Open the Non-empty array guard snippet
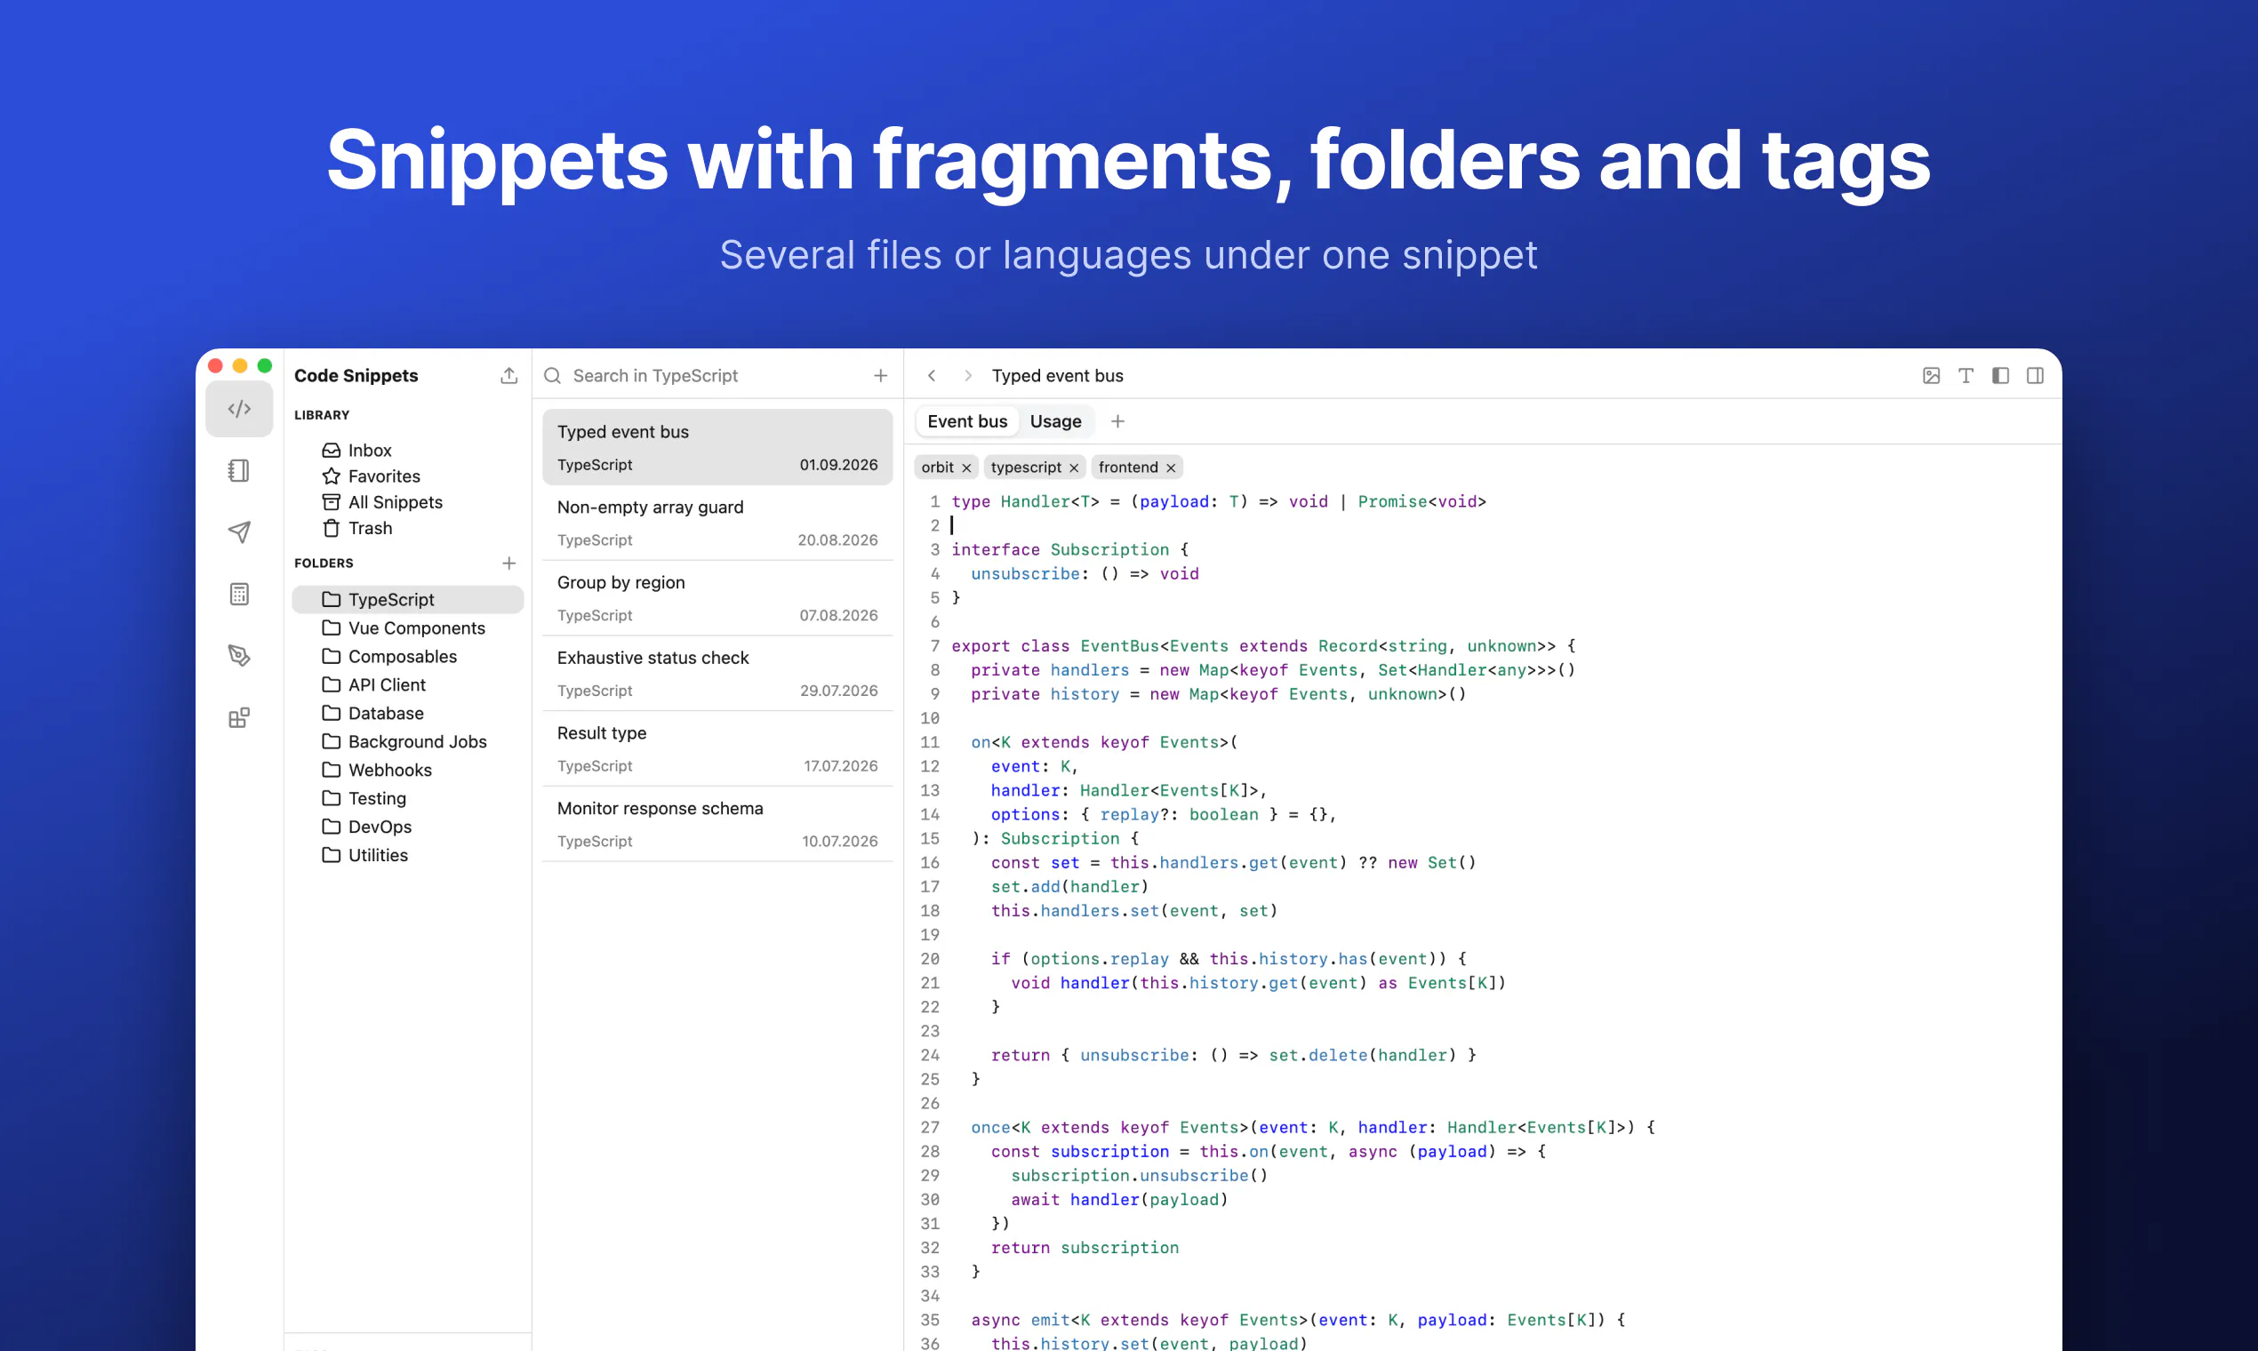The width and height of the screenshot is (2258, 1351). (x=717, y=523)
